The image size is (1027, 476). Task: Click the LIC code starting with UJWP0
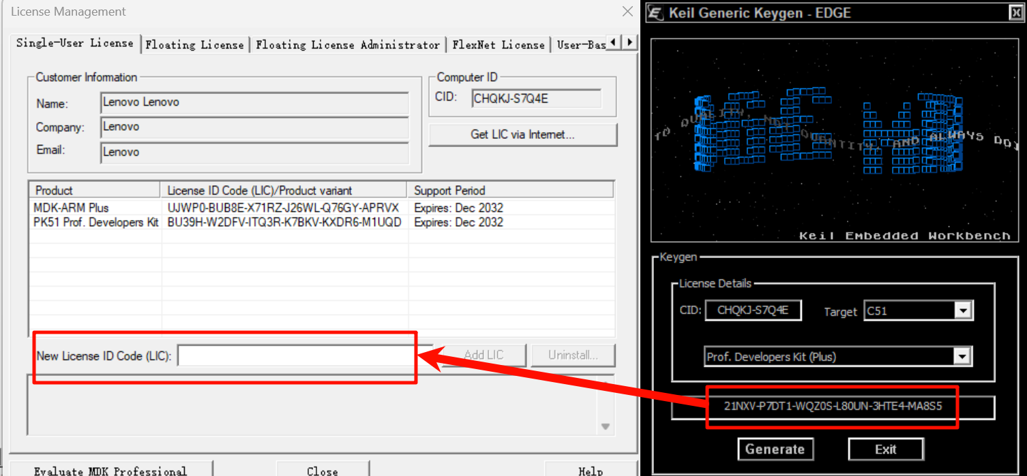(283, 208)
